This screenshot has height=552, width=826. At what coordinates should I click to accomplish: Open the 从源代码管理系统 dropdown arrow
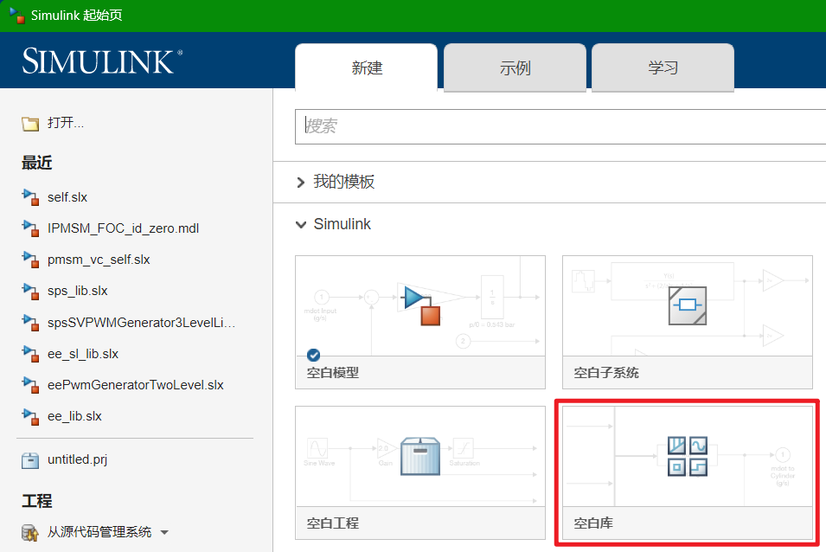(x=164, y=532)
